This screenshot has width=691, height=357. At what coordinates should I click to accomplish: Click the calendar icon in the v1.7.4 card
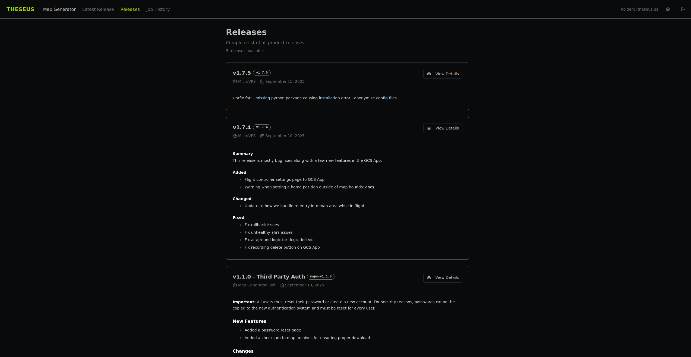(x=262, y=136)
